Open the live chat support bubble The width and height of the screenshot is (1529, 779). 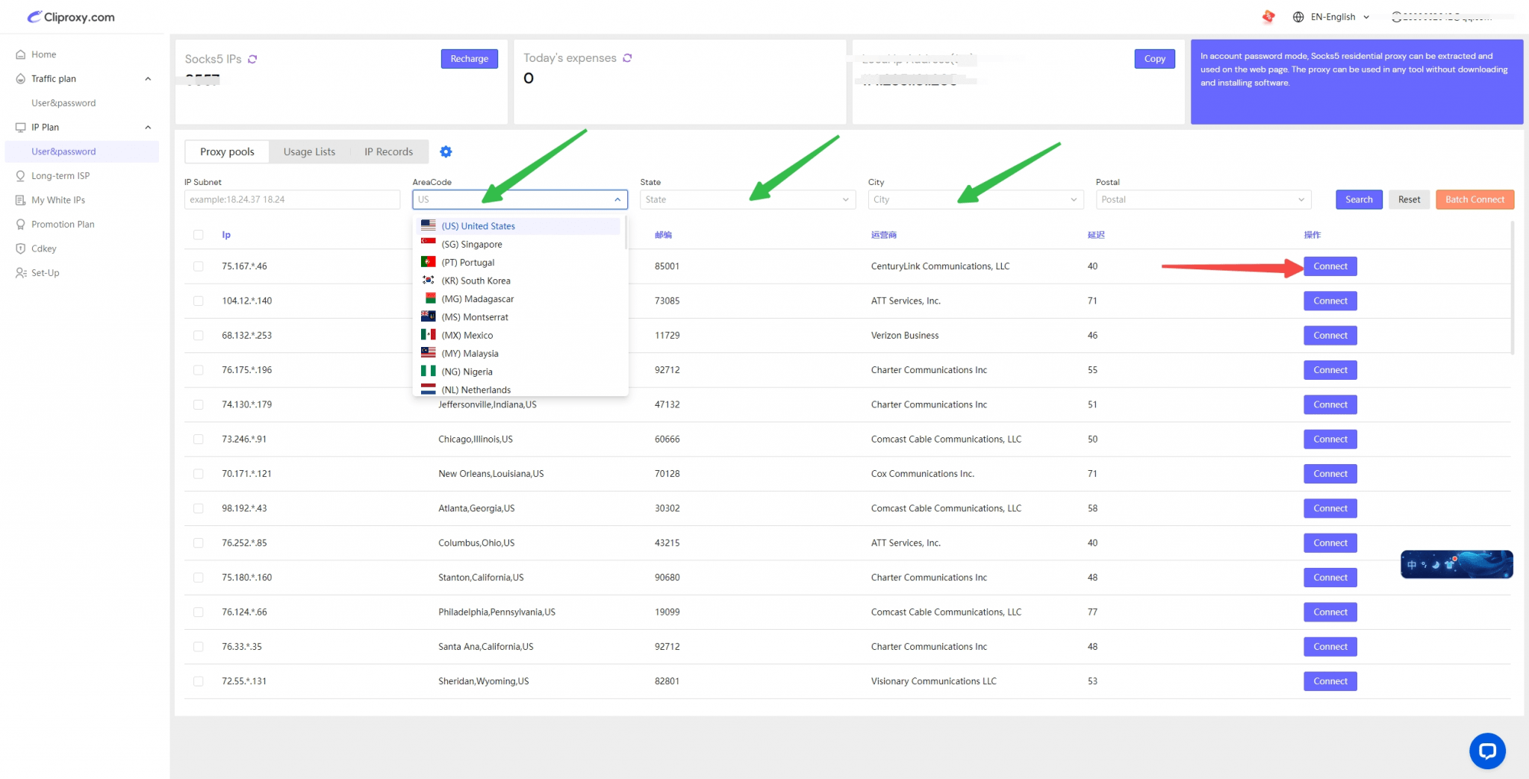(1486, 751)
